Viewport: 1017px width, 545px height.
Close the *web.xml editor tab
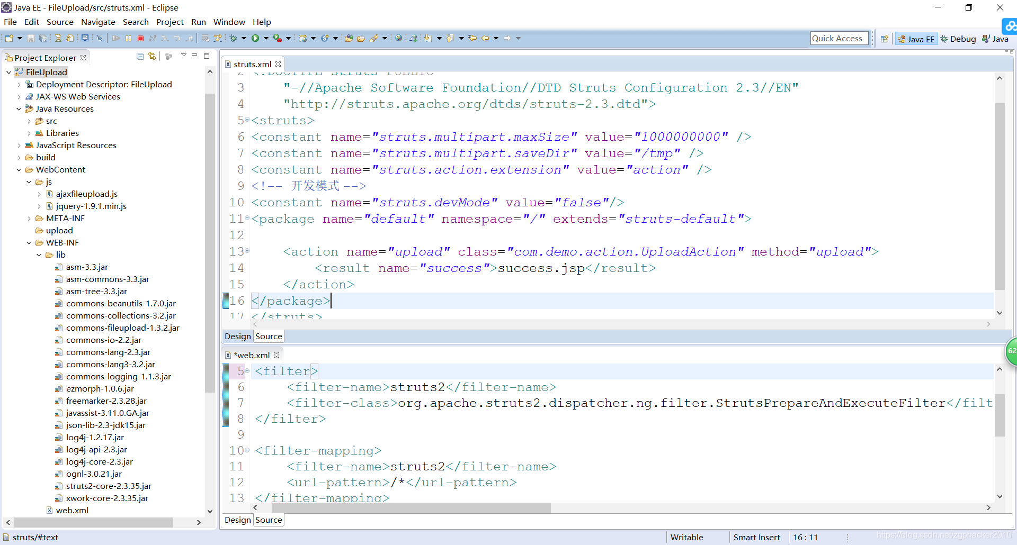coord(276,355)
